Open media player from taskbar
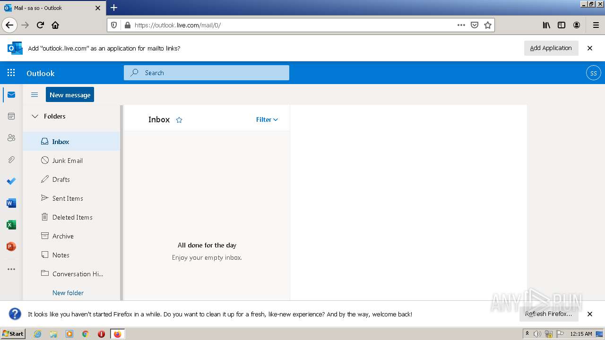Viewport: 605px width, 340px height. coord(69,334)
